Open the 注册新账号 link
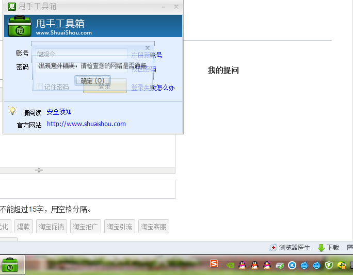 click(147, 55)
